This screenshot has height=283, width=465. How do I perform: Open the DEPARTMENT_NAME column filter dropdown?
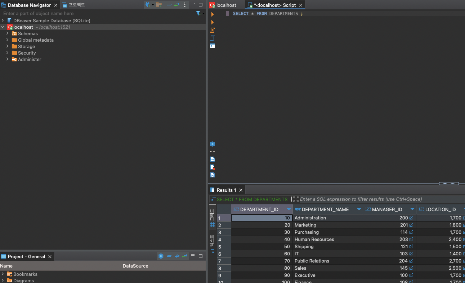(359, 209)
